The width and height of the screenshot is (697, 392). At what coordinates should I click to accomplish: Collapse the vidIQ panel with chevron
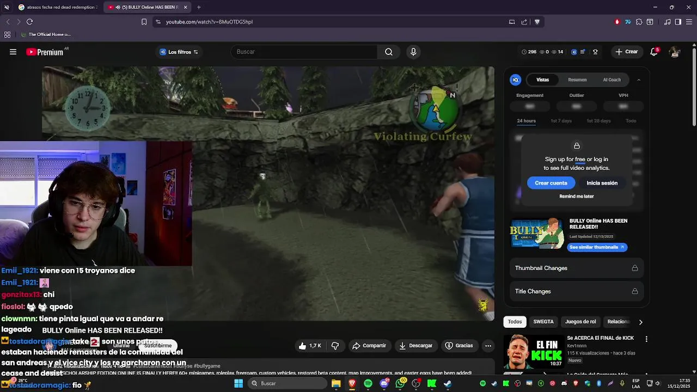tap(639, 79)
